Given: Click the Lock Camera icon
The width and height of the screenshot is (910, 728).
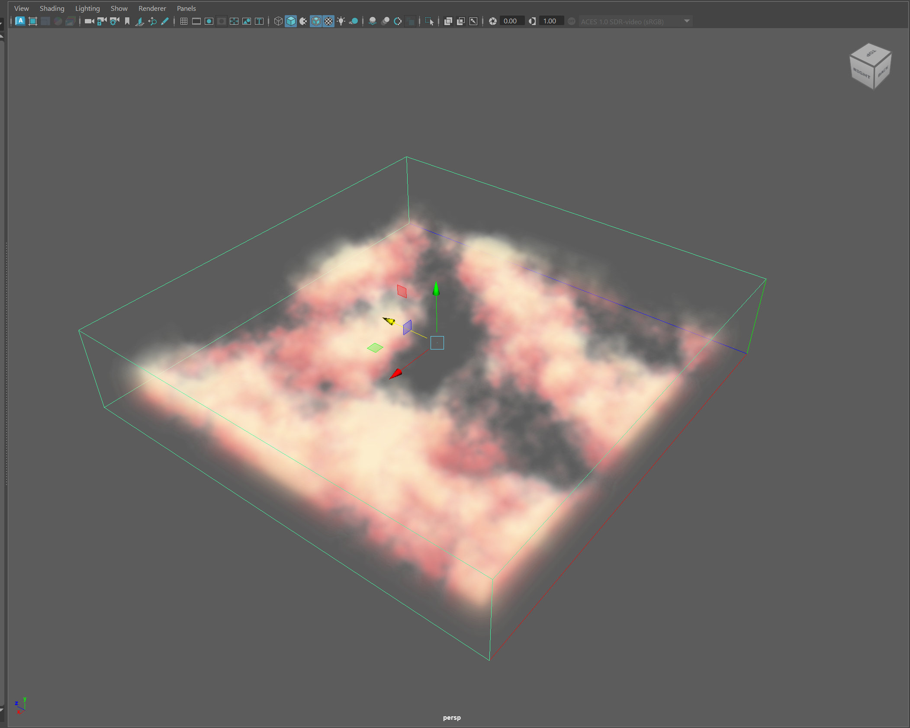Looking at the screenshot, I should 102,21.
